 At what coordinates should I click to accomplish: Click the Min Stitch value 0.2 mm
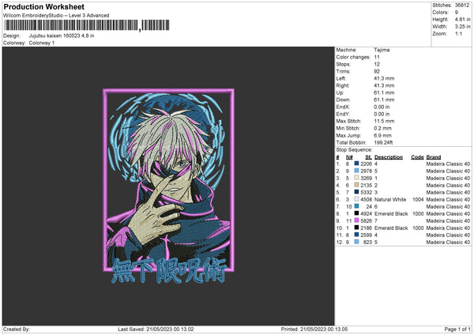[x=382, y=128]
